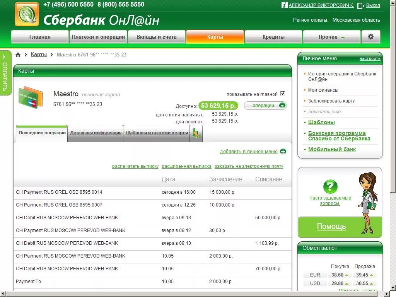This screenshot has width=396, height=297.
Task: Click the 'Помощь' help button
Action: coord(331,226)
